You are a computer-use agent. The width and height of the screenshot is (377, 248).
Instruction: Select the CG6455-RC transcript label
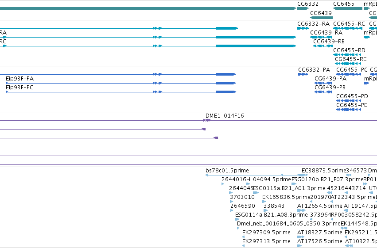[349, 24]
